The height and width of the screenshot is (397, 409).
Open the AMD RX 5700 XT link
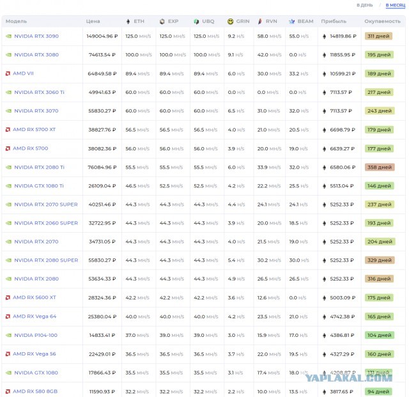tap(34, 129)
